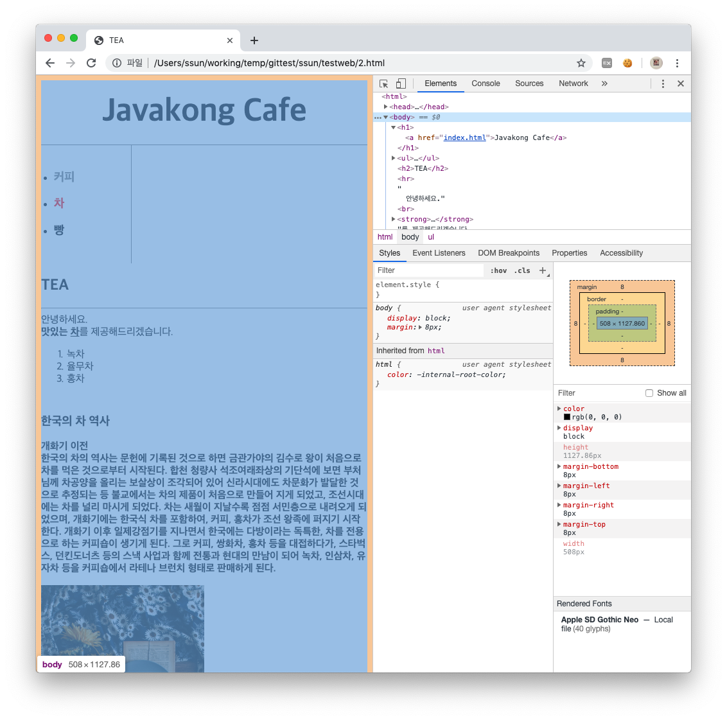The image size is (727, 720).
Task: Collapse the h1 element node
Action: click(x=393, y=127)
